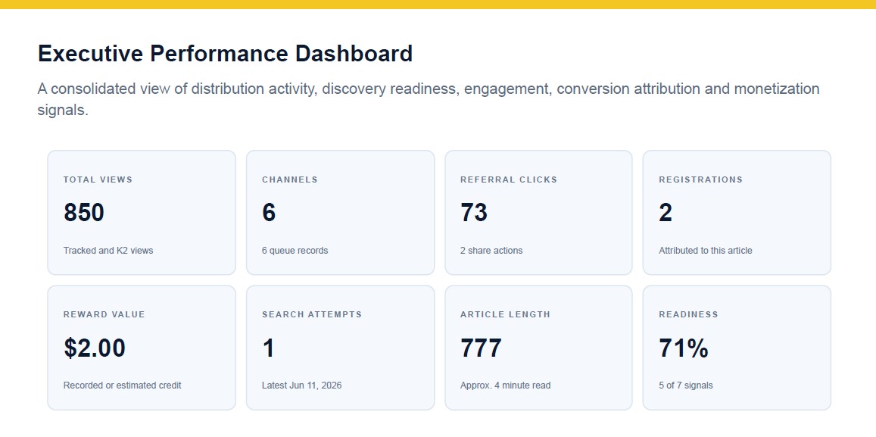The image size is (876, 437).
Task: Click the TOTAL VIEWS label
Action: [x=98, y=179]
